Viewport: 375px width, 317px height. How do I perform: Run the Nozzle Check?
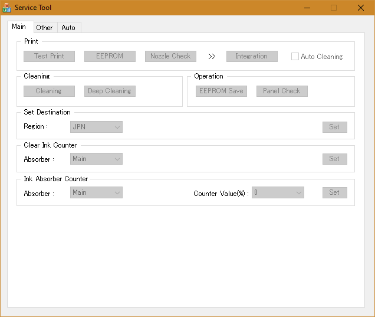point(170,56)
